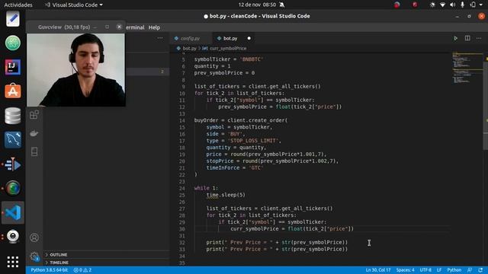Expand the TIMELINE section
The width and height of the screenshot is (488, 274).
point(59,263)
